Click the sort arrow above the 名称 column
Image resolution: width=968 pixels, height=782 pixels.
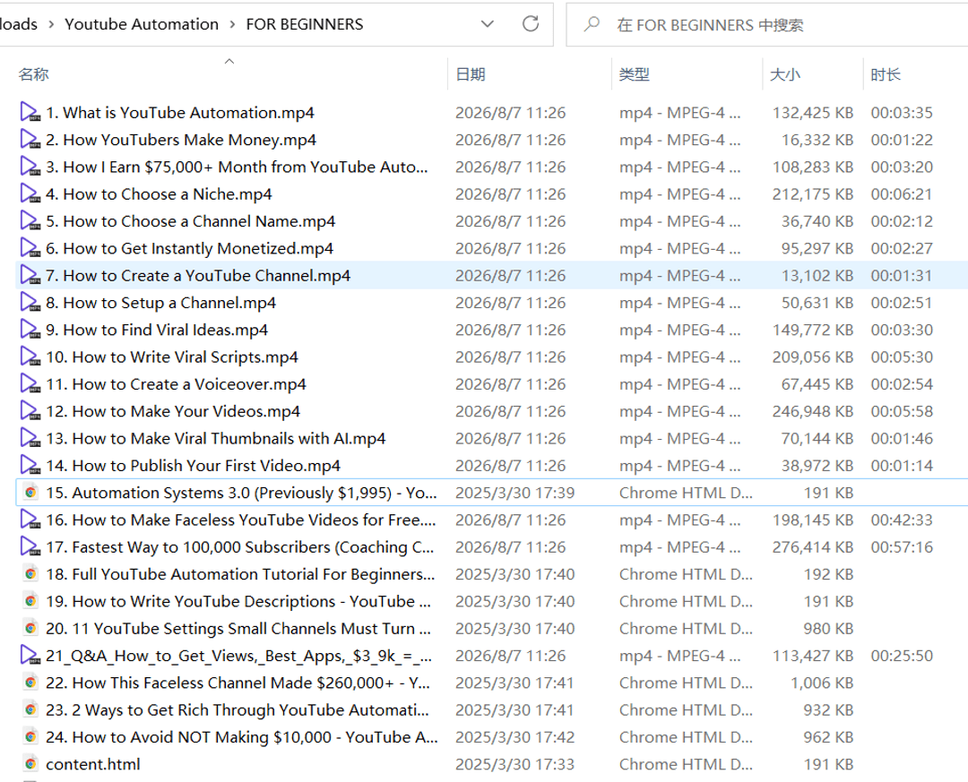point(229,61)
